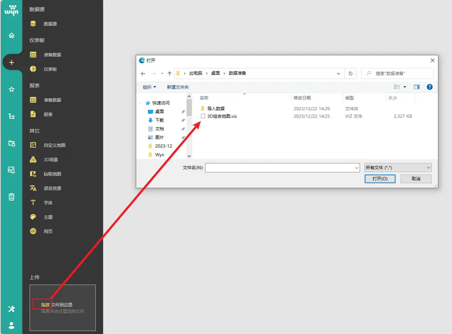Collapse the 快速访问 tree node
Viewport: 452px width, 334px height.
[x=140, y=103]
